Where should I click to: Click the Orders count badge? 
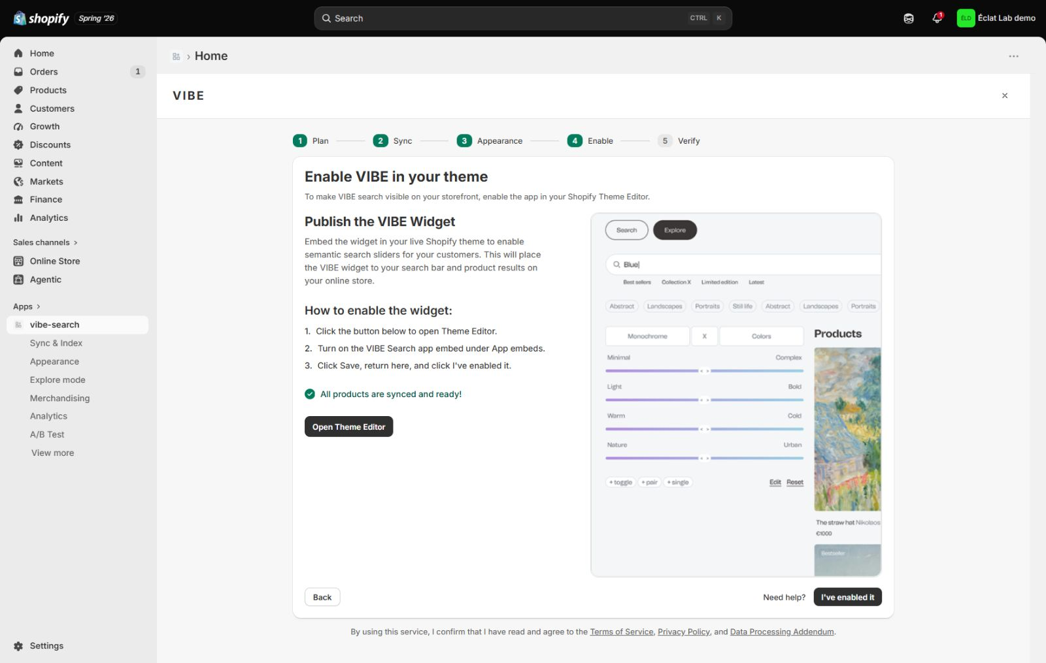coord(137,72)
